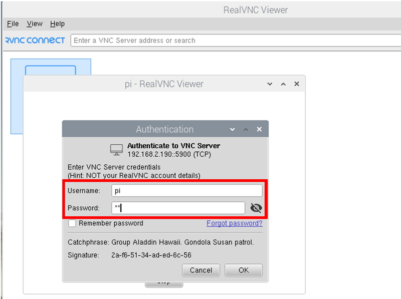Image resolution: width=401 pixels, height=299 pixels.
Task: Open the View menu
Action: pos(35,24)
